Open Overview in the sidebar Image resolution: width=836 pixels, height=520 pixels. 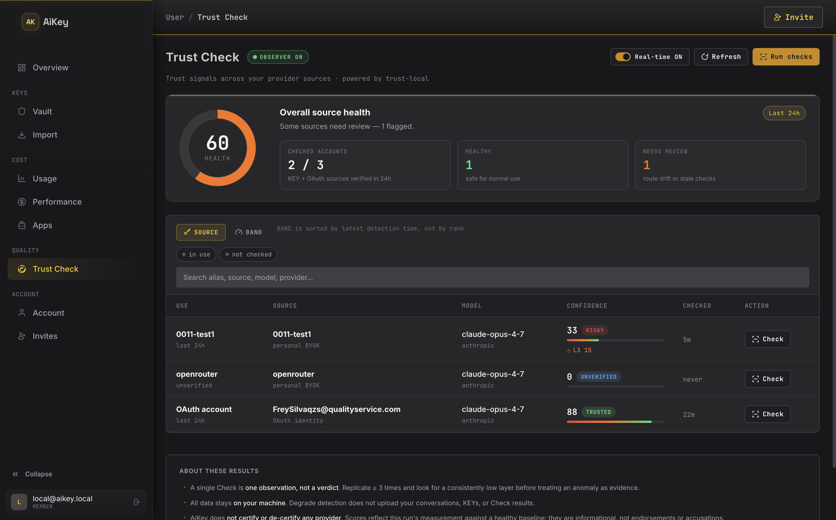76,67
